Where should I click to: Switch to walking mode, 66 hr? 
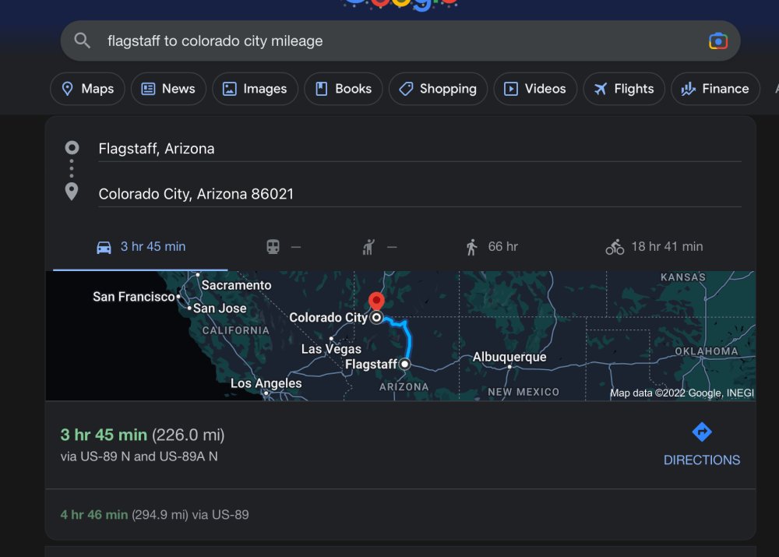(x=492, y=247)
